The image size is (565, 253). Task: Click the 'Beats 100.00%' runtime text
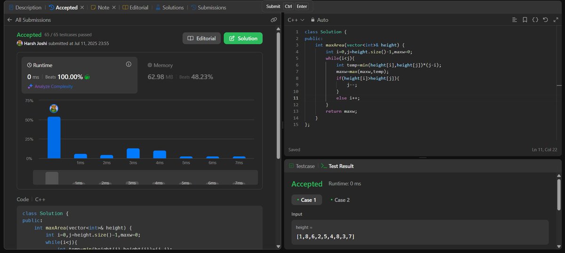[65, 77]
